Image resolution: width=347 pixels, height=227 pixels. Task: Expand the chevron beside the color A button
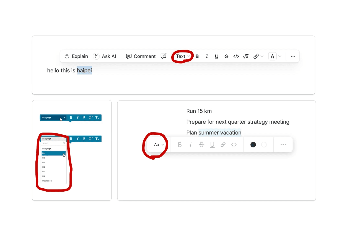pos(280,56)
